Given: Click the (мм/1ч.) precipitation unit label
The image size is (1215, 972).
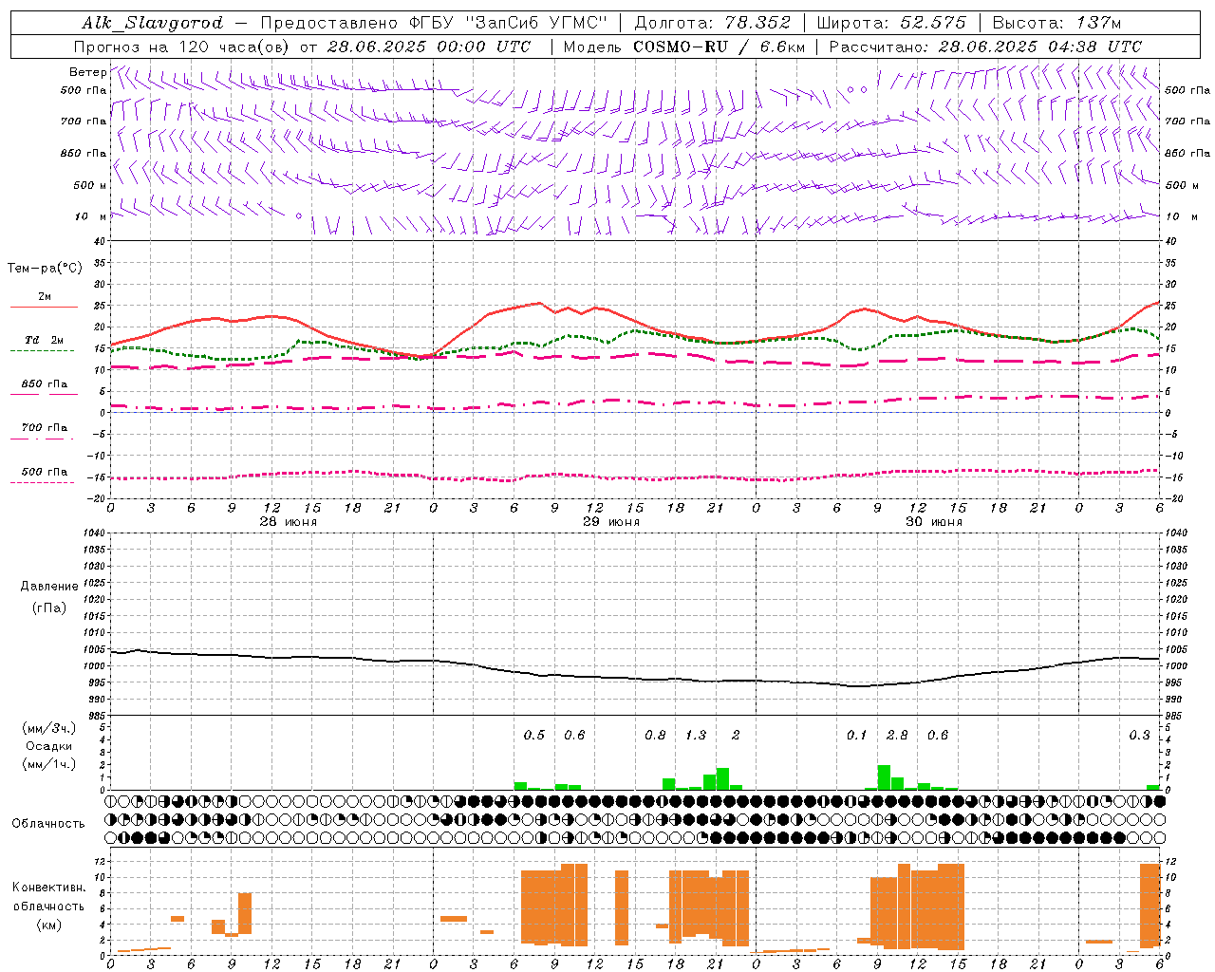Looking at the screenshot, I should point(47,764).
